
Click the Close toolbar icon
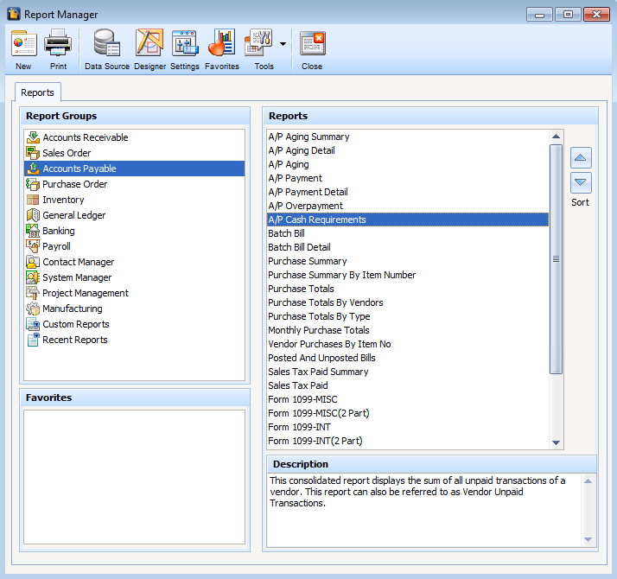[x=313, y=43]
